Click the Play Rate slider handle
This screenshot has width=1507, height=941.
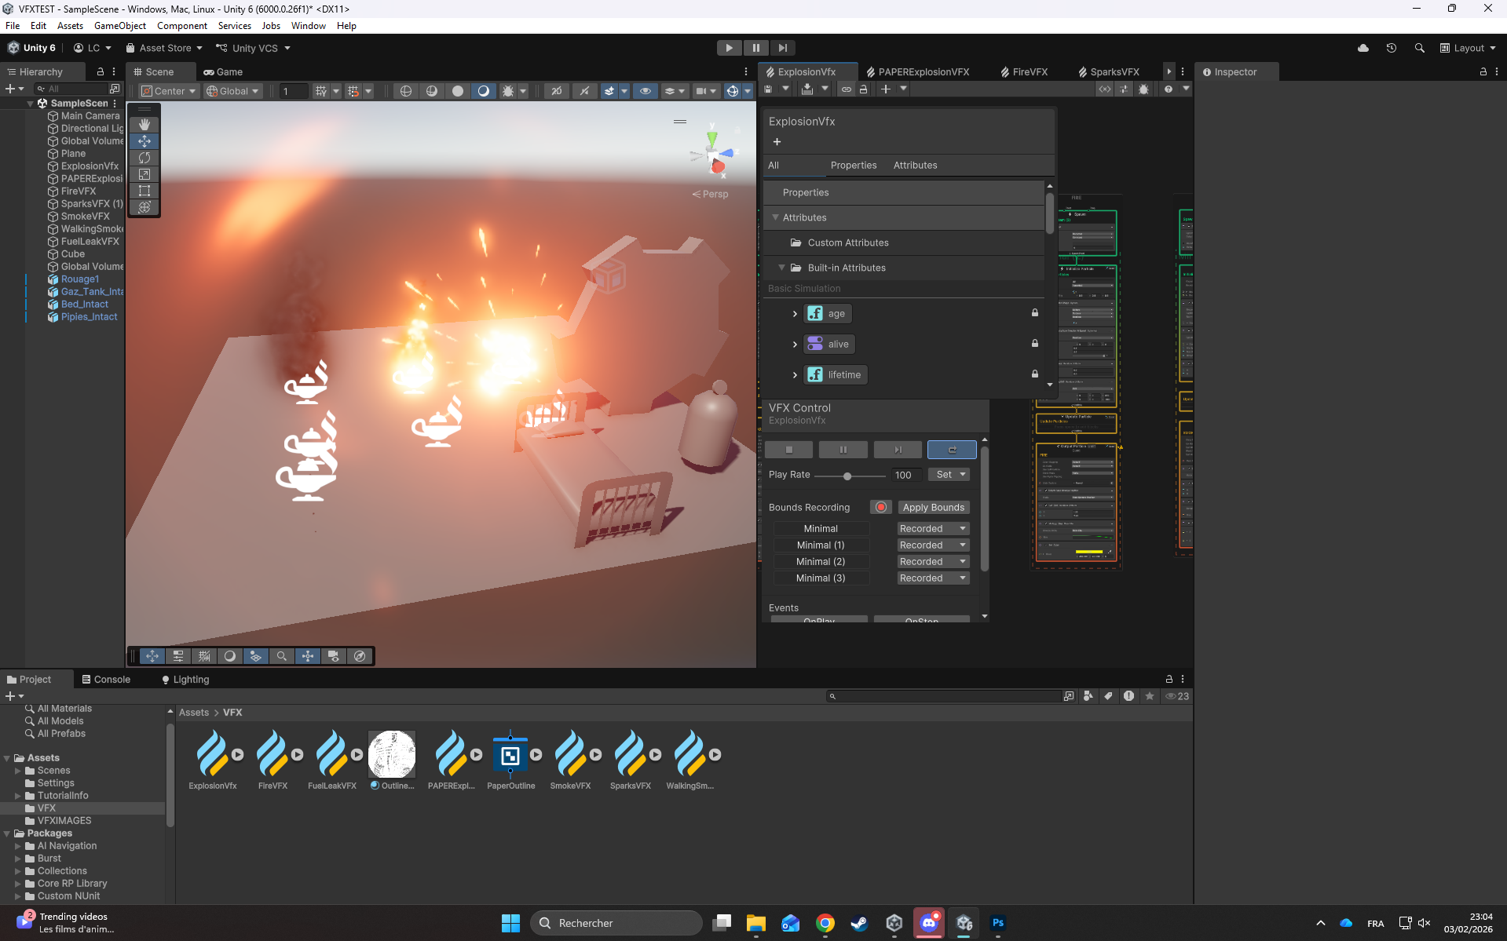click(847, 476)
